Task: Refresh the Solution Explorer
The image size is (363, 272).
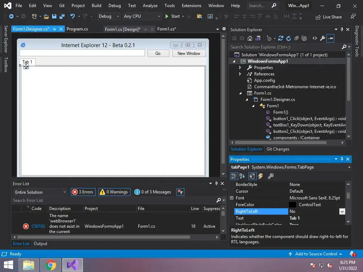Action: click(x=289, y=38)
